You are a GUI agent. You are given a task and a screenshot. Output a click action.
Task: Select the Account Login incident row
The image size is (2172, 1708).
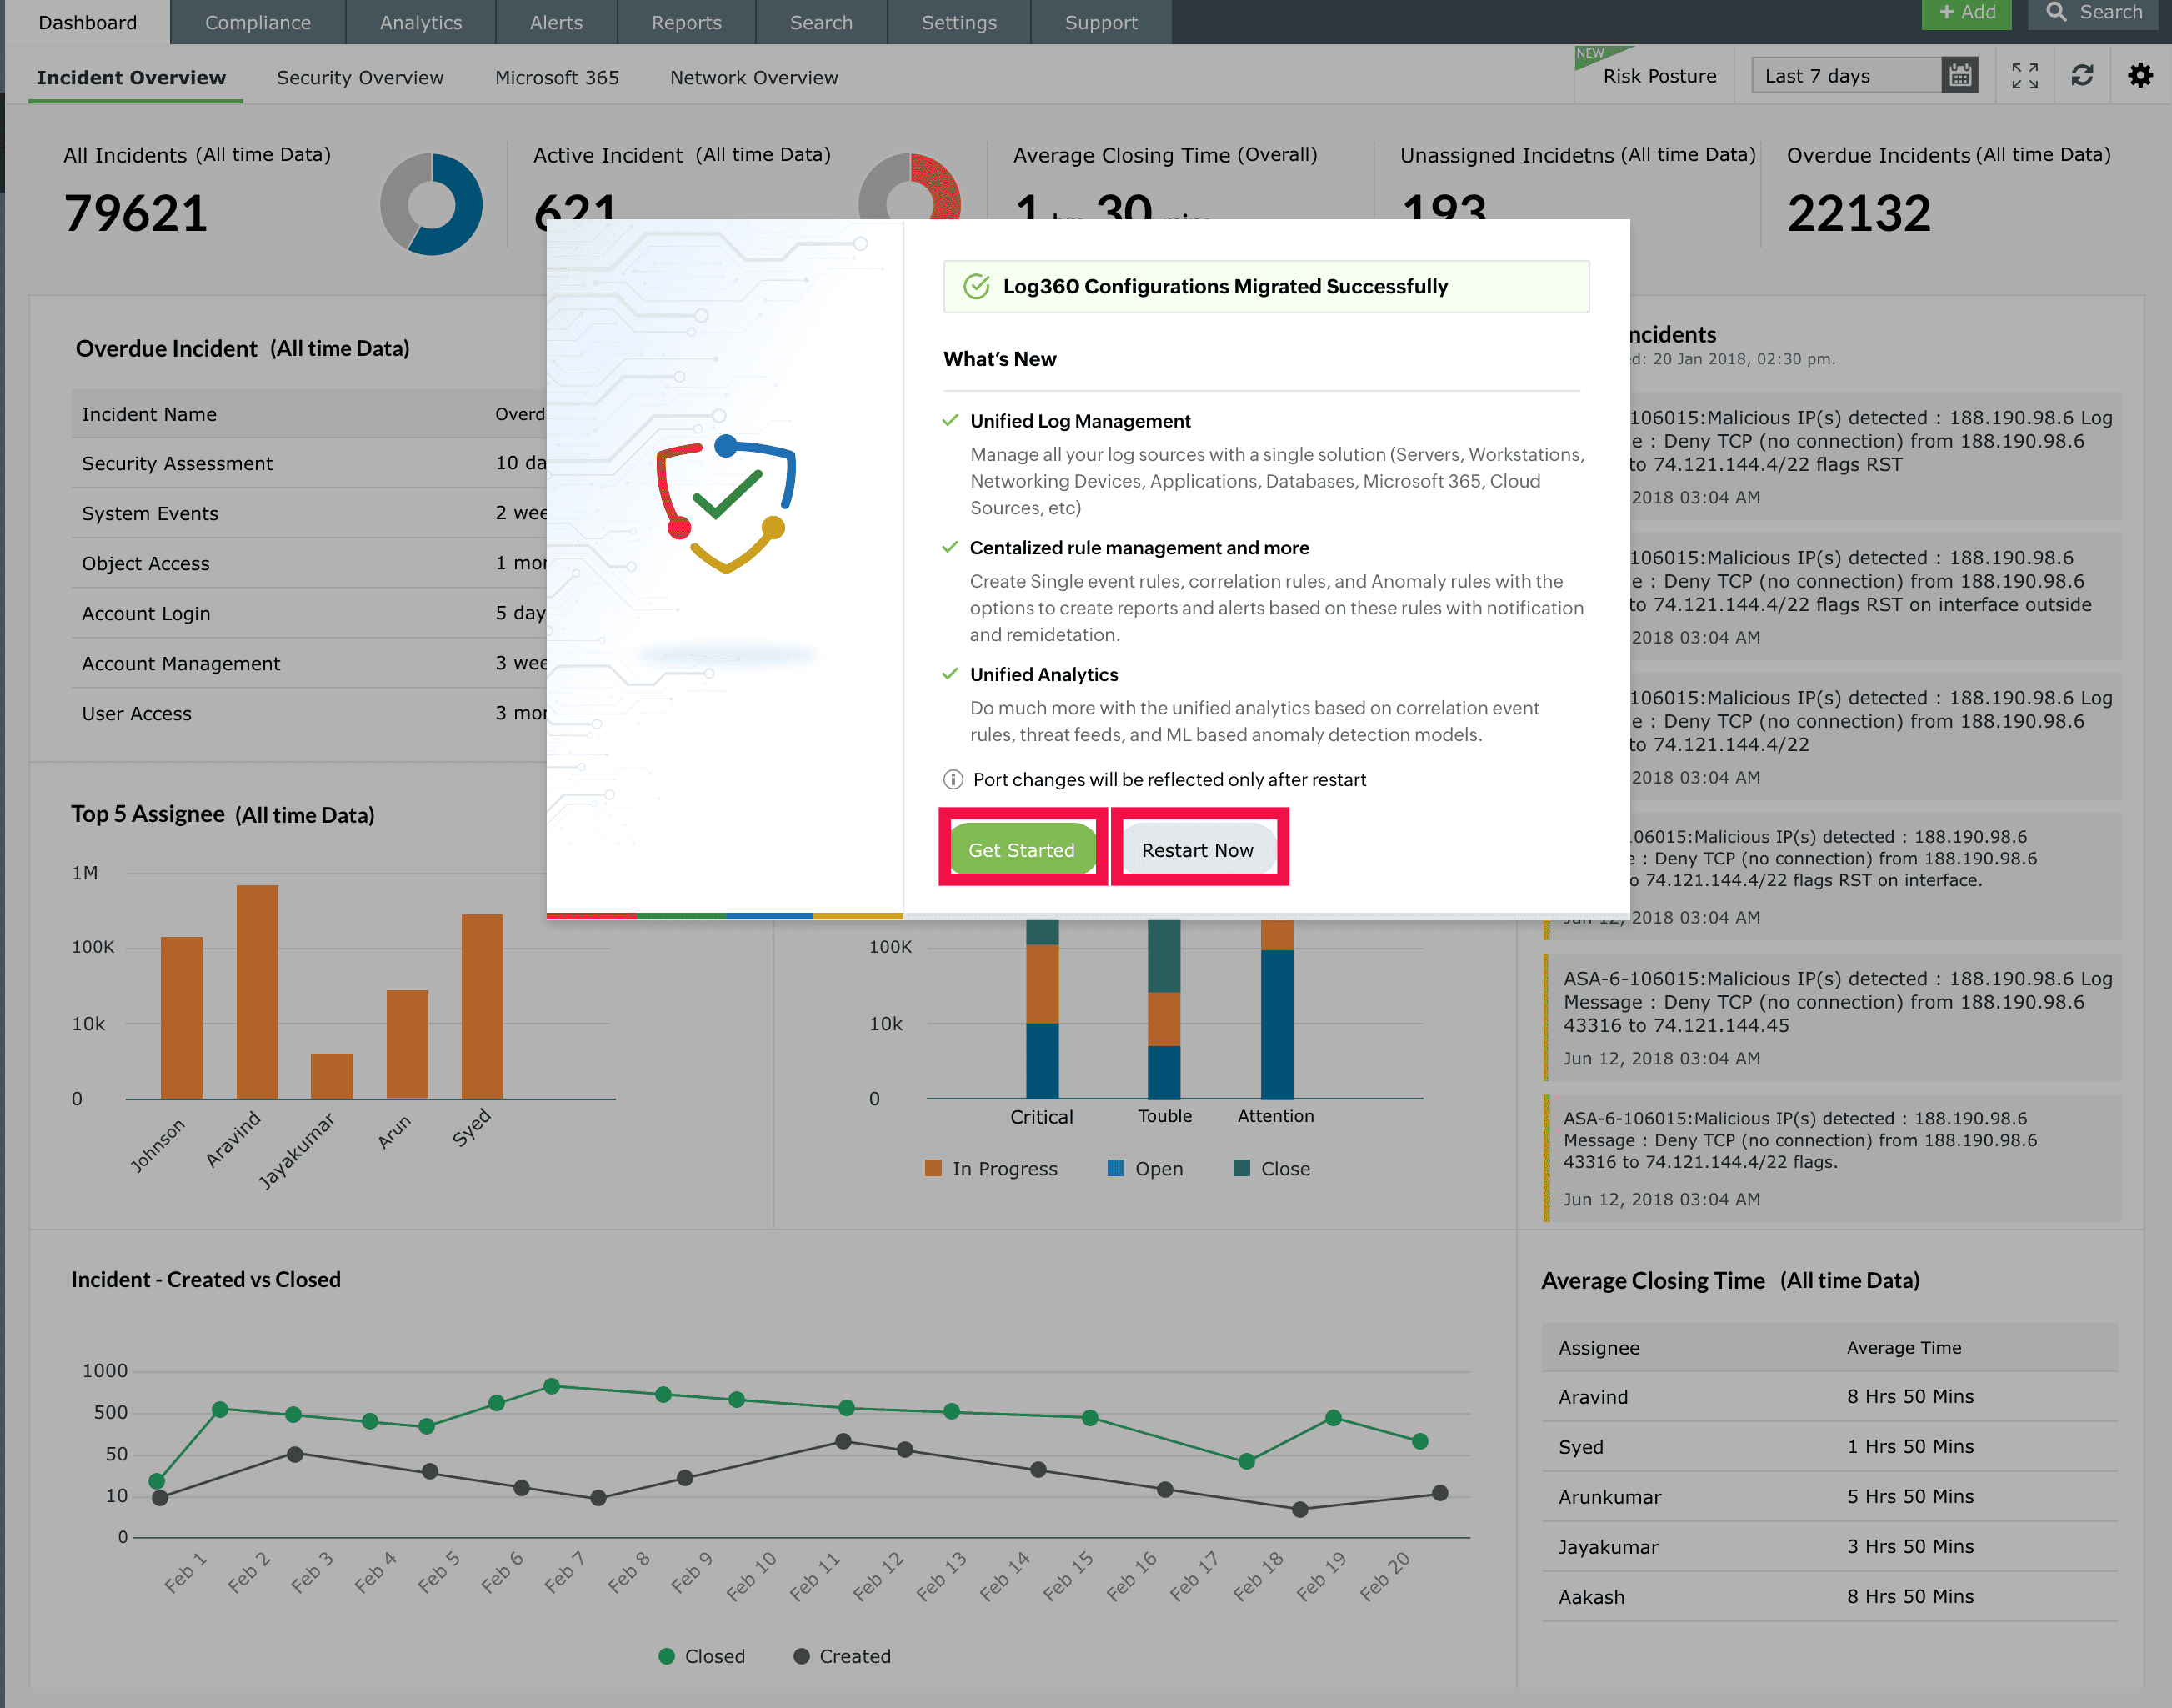309,614
